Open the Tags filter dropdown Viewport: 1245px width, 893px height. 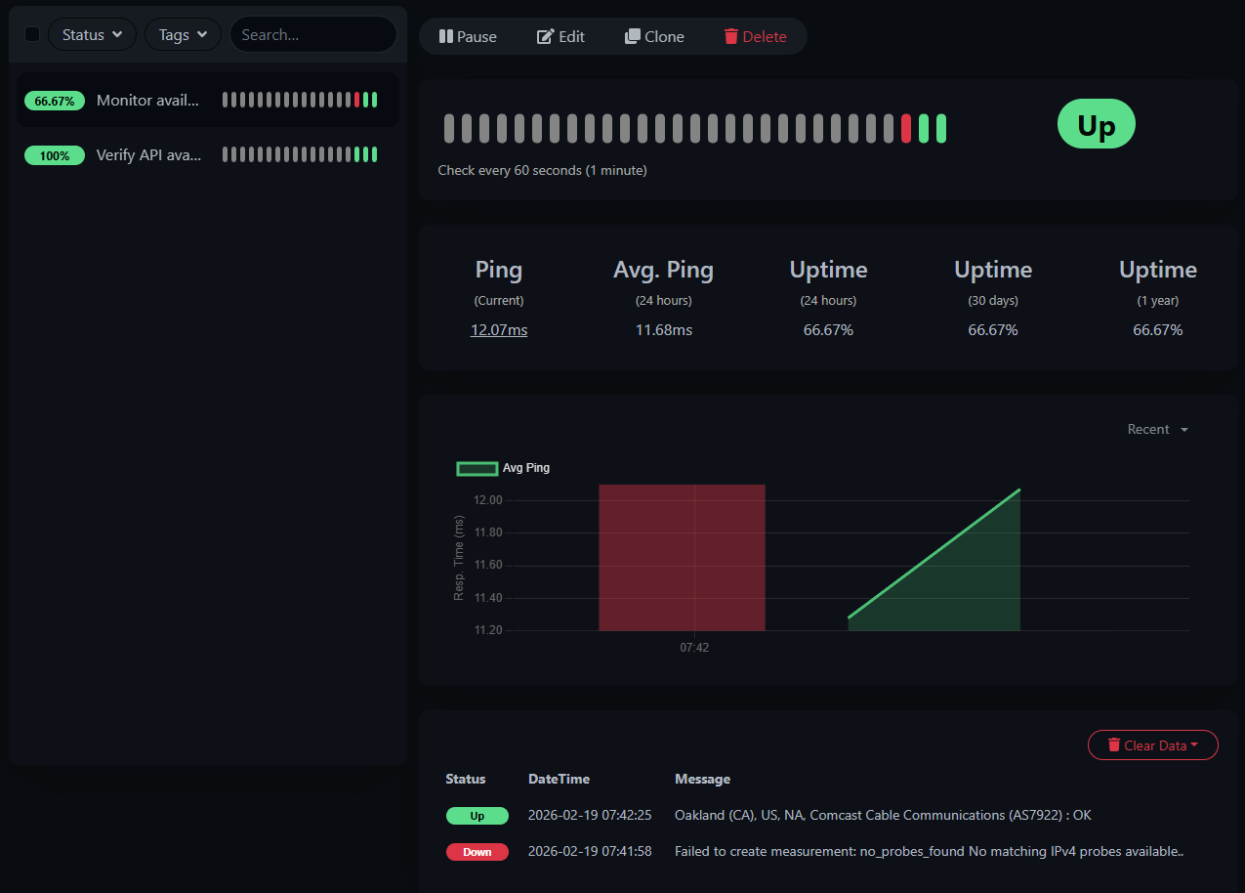point(184,34)
